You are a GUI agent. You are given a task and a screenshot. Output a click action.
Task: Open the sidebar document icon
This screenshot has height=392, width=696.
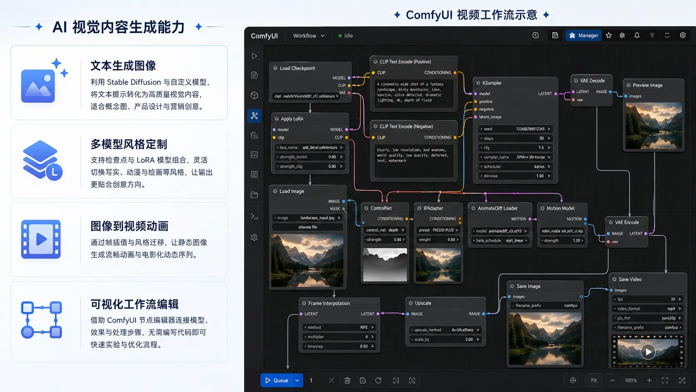pos(254,75)
